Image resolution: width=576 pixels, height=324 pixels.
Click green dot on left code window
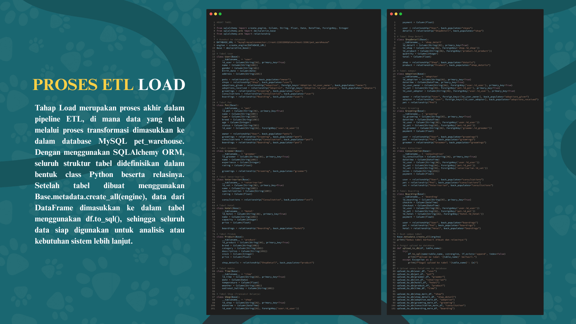[220, 14]
